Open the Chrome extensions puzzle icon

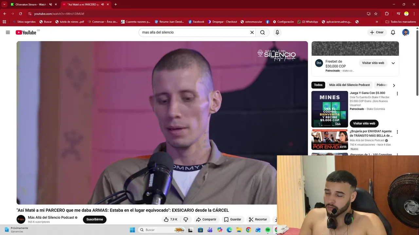387,14
